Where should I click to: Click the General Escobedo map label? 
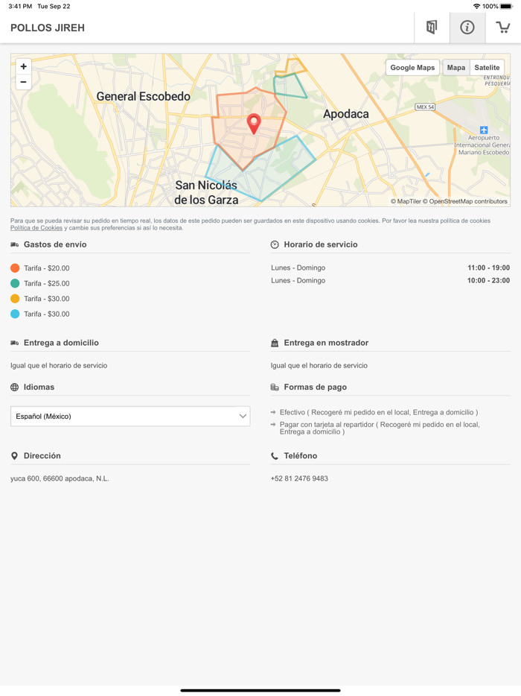pos(143,96)
